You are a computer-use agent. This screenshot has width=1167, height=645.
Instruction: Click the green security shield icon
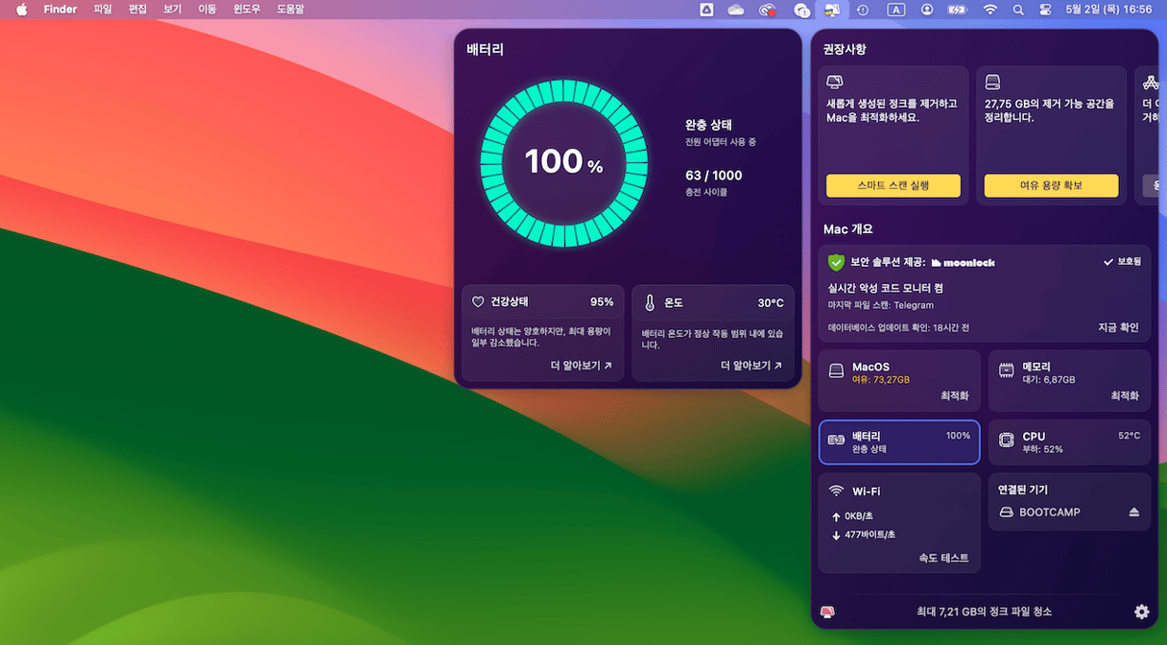(x=836, y=262)
